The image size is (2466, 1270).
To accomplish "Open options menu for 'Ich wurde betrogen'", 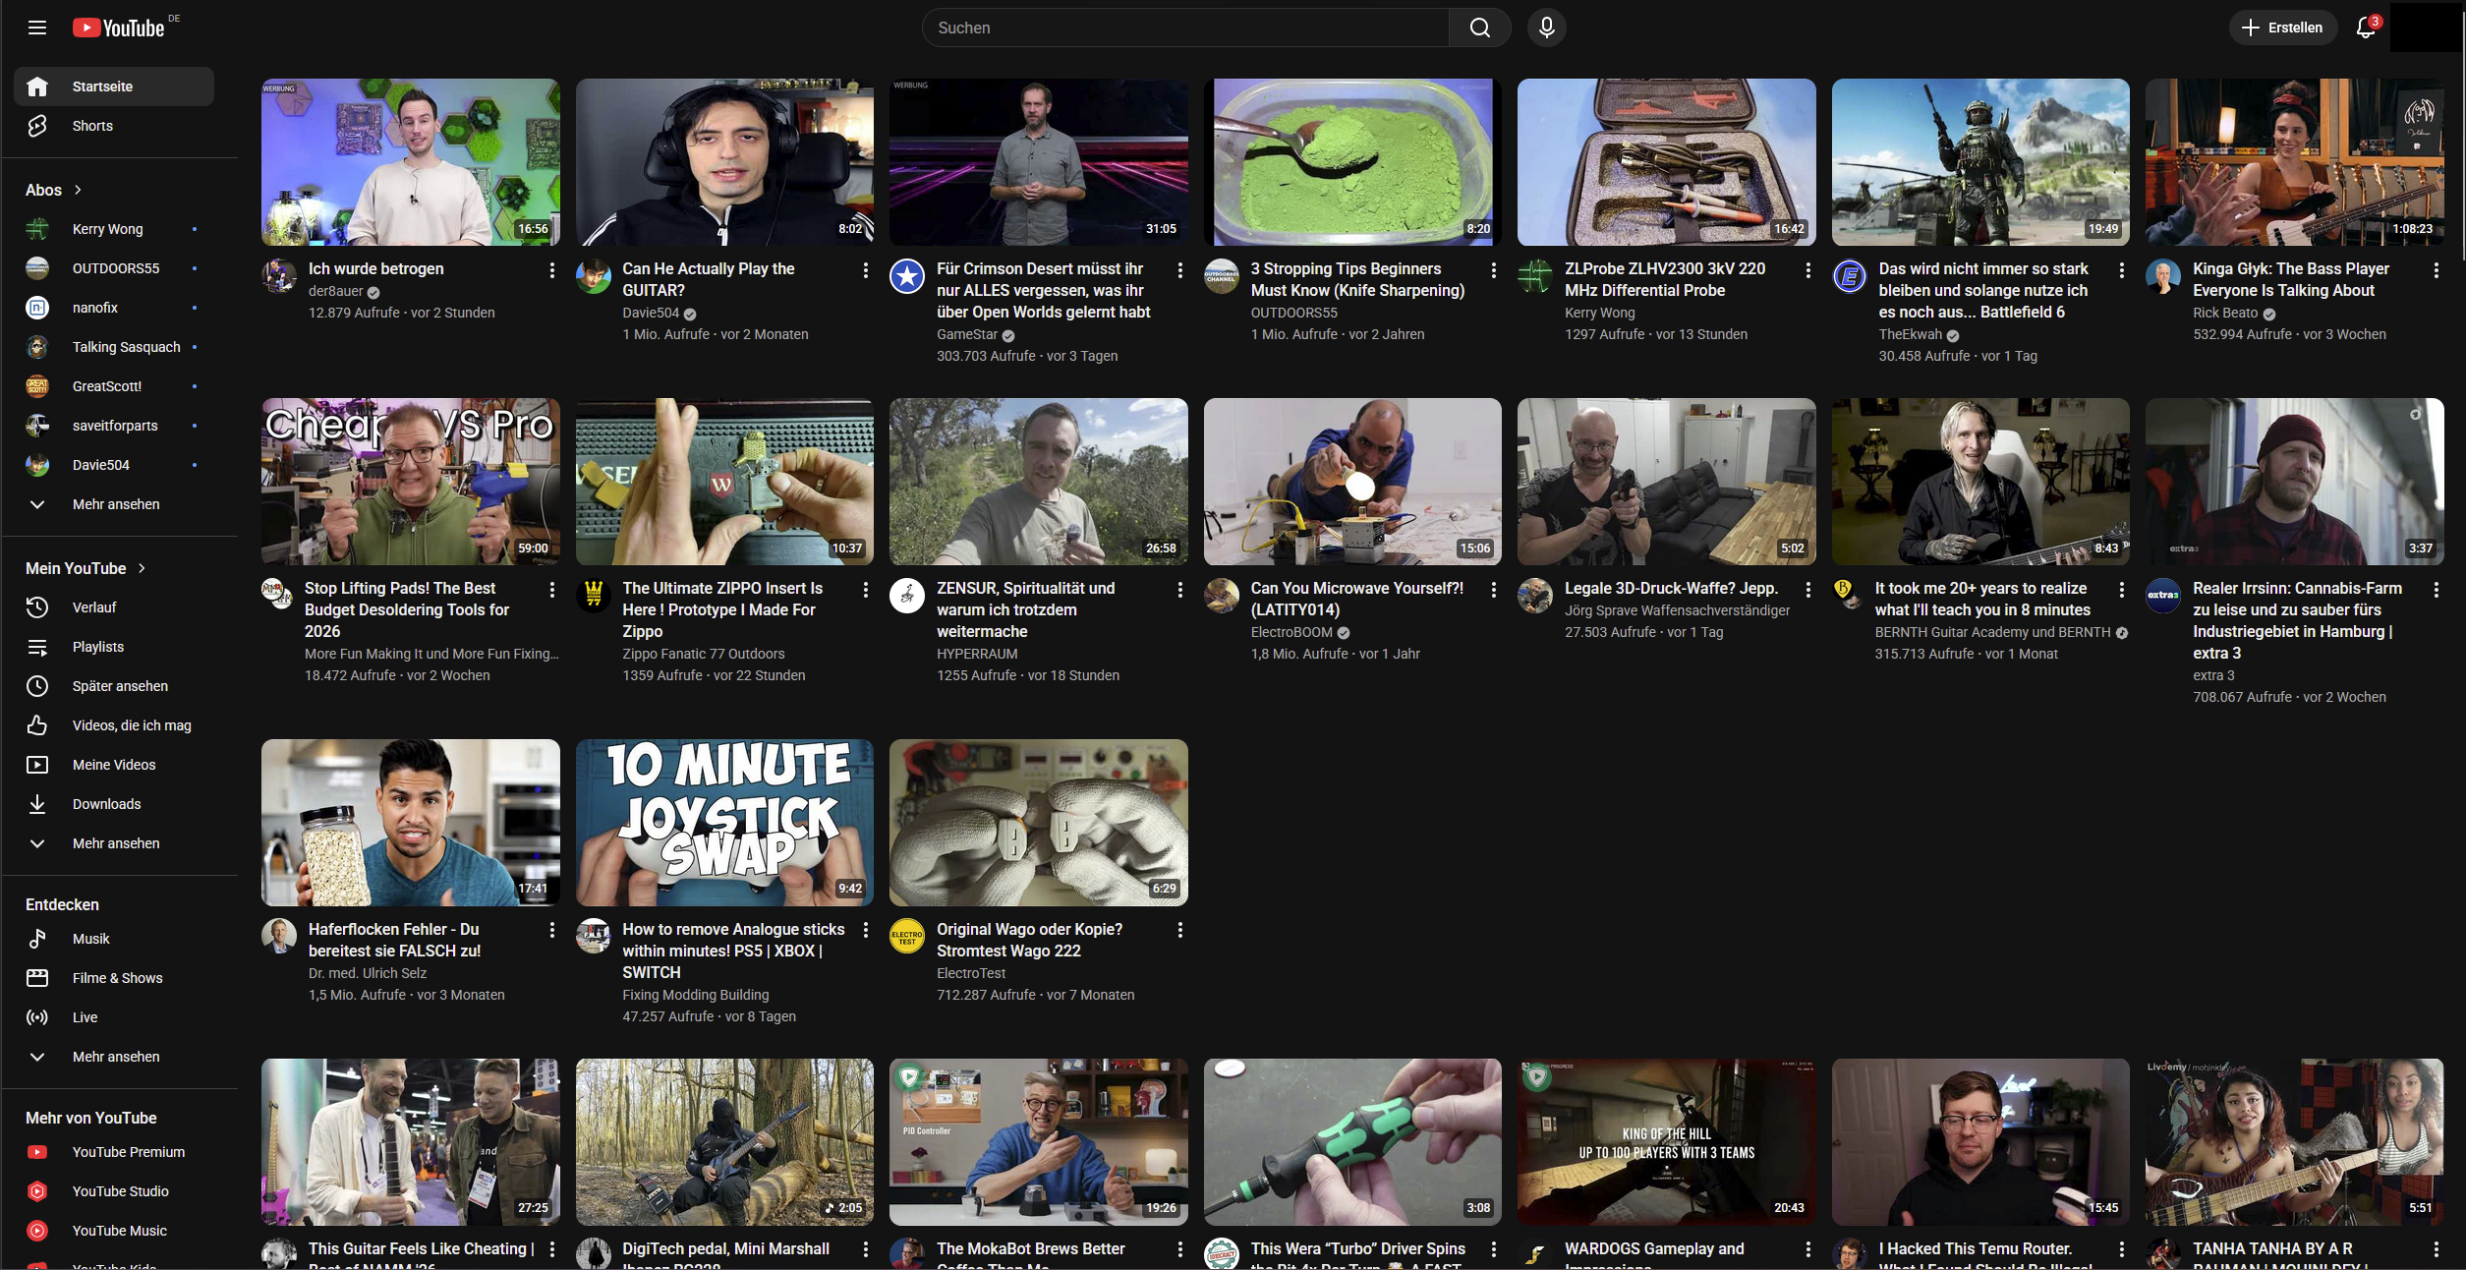I will pos(551,269).
